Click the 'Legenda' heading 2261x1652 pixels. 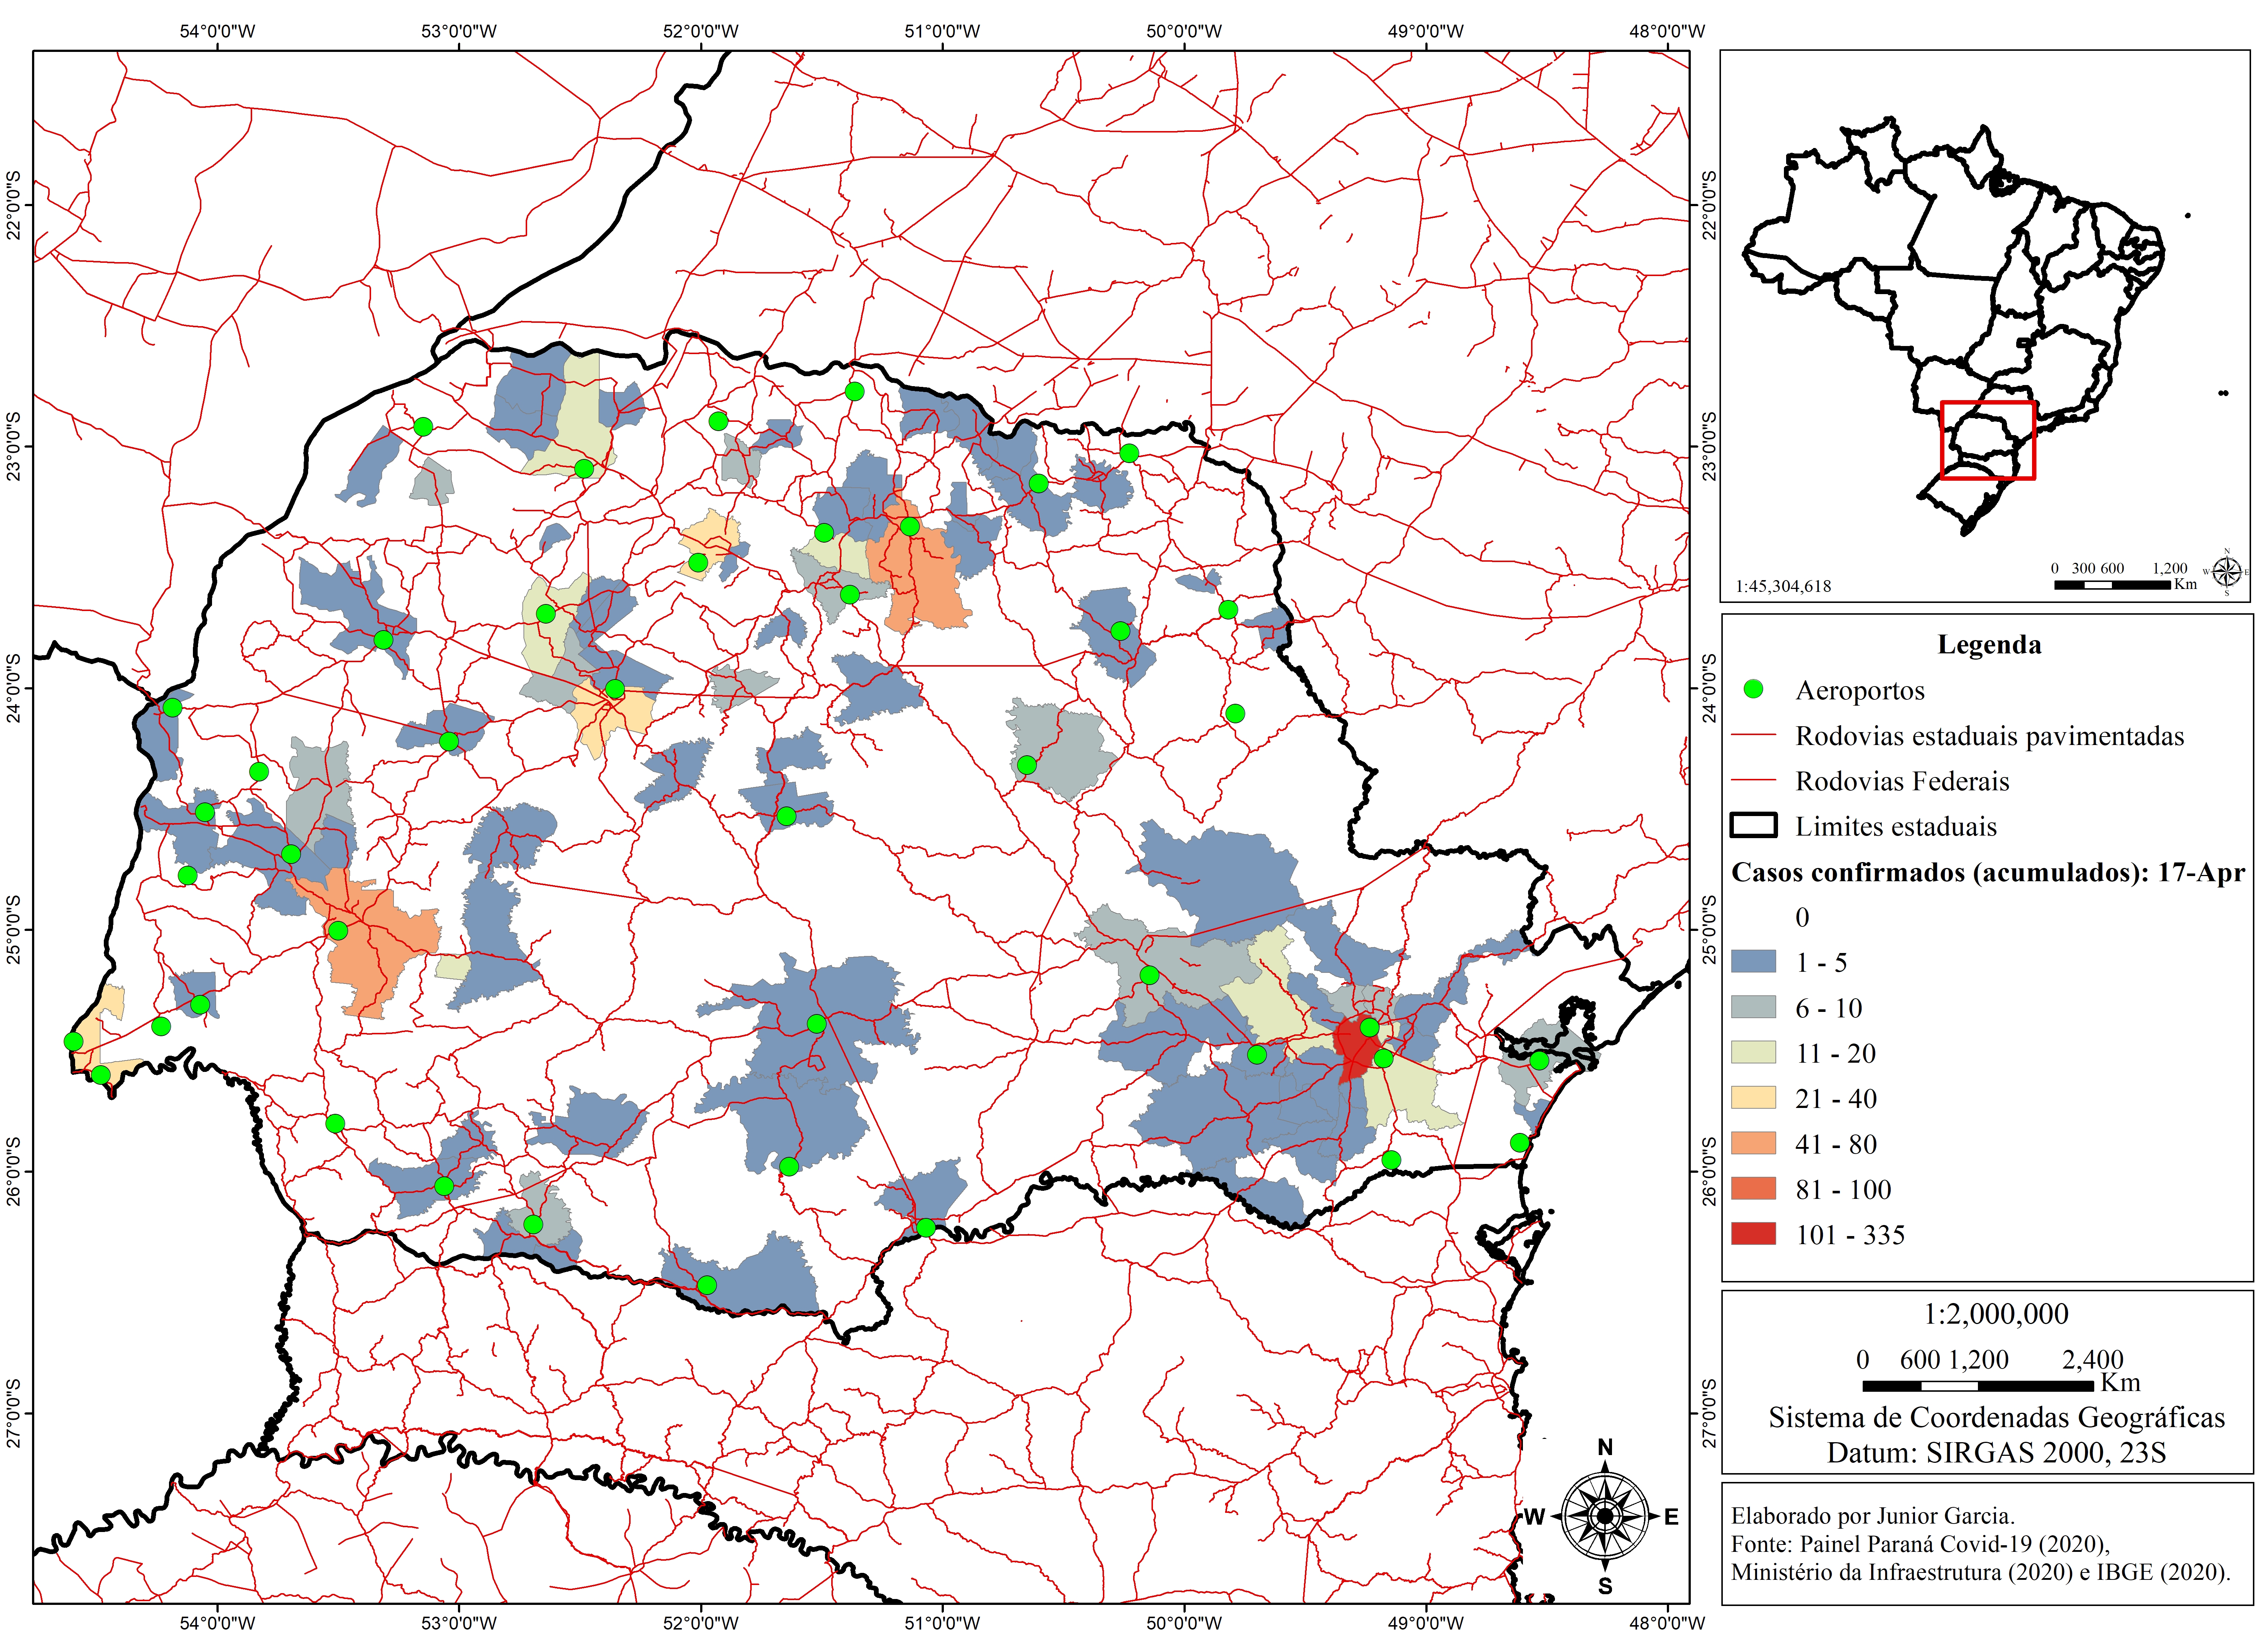(1989, 644)
